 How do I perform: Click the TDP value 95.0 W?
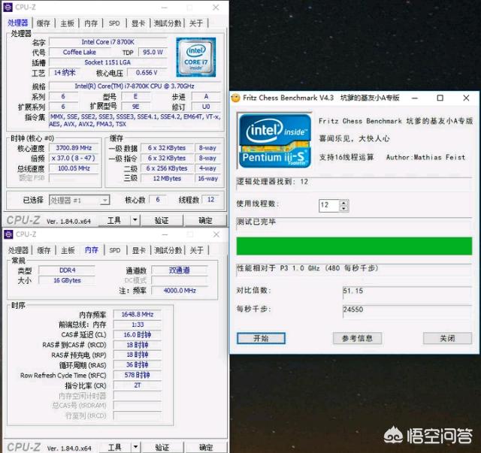(x=153, y=52)
